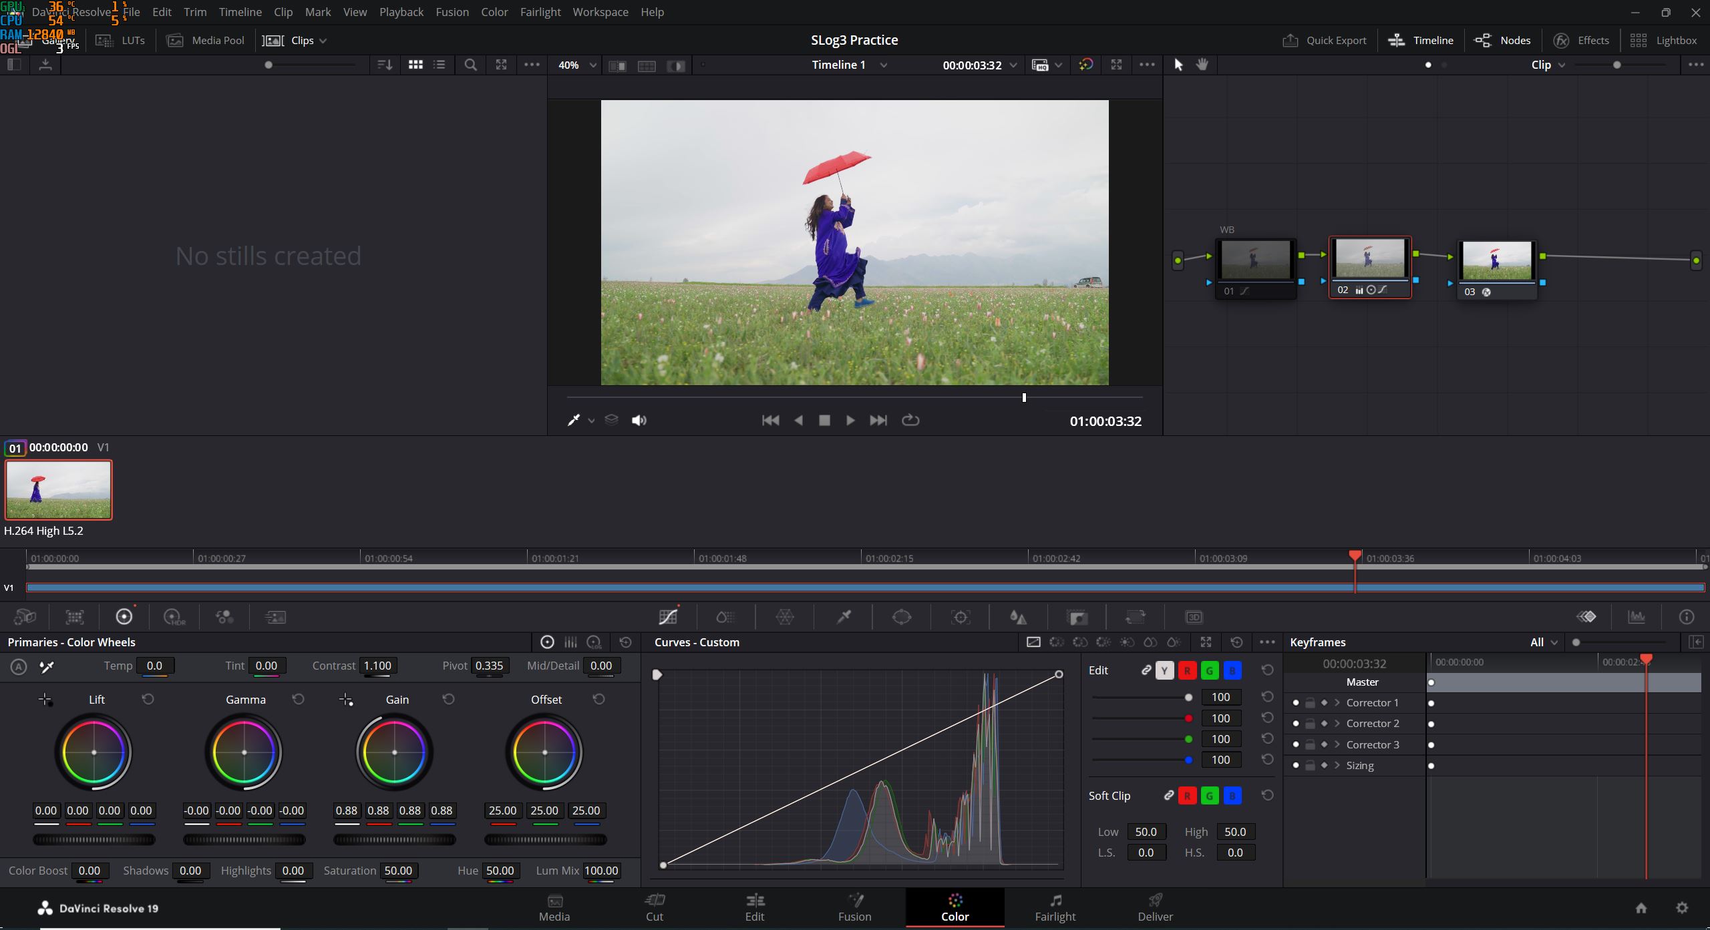The height and width of the screenshot is (930, 1710).
Task: Open the Motion Effects palette
Action: (275, 617)
